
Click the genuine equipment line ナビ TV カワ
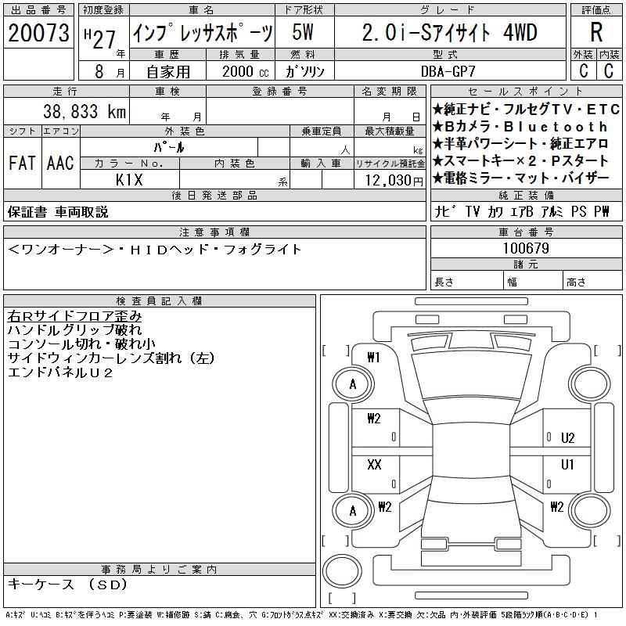point(522,211)
